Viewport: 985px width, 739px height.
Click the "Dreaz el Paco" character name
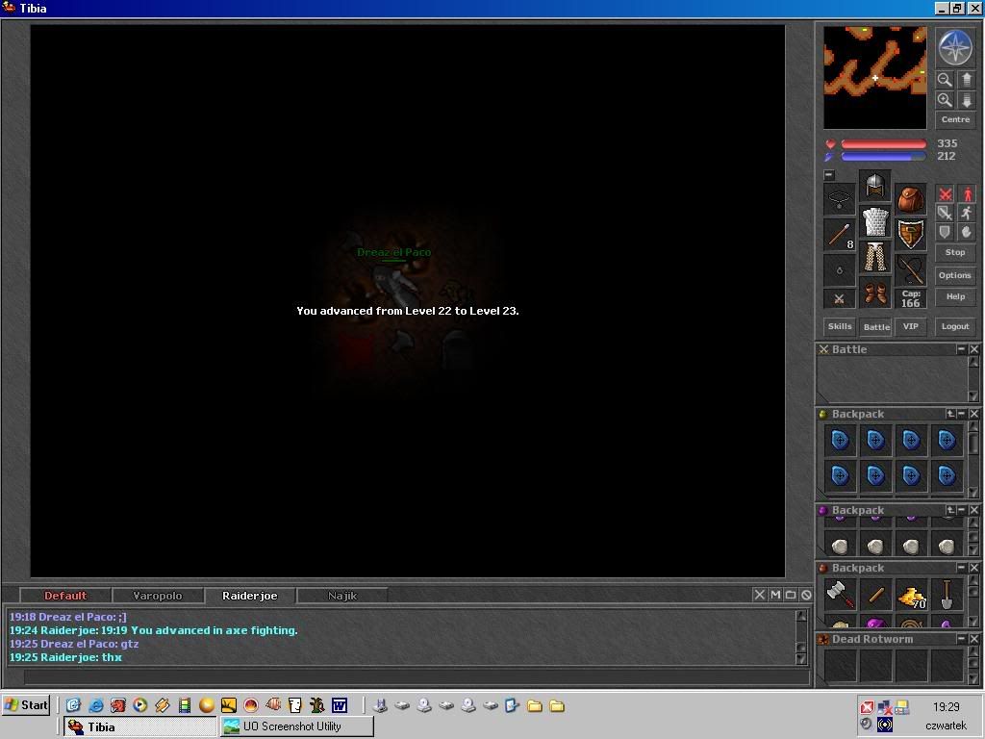pyautogui.click(x=393, y=252)
